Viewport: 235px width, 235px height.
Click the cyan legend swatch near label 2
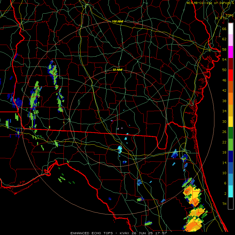click(x=231, y=191)
